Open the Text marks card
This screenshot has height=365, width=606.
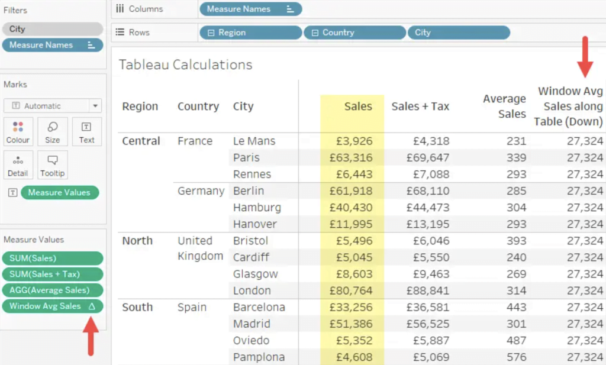point(86,132)
